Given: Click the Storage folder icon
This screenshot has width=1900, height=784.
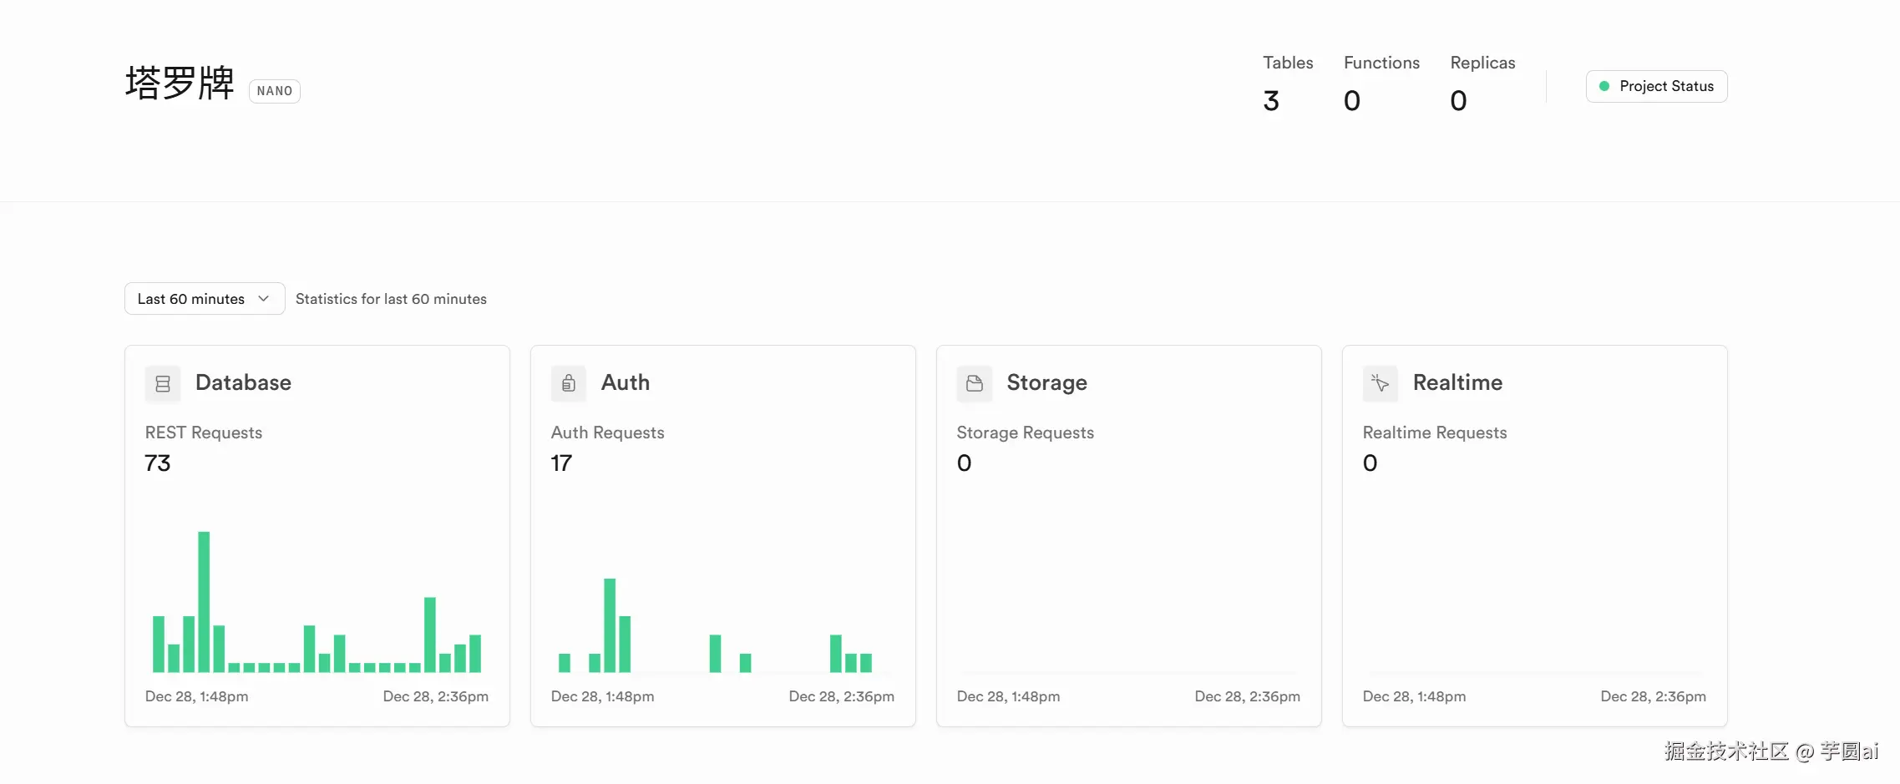Looking at the screenshot, I should 975,383.
